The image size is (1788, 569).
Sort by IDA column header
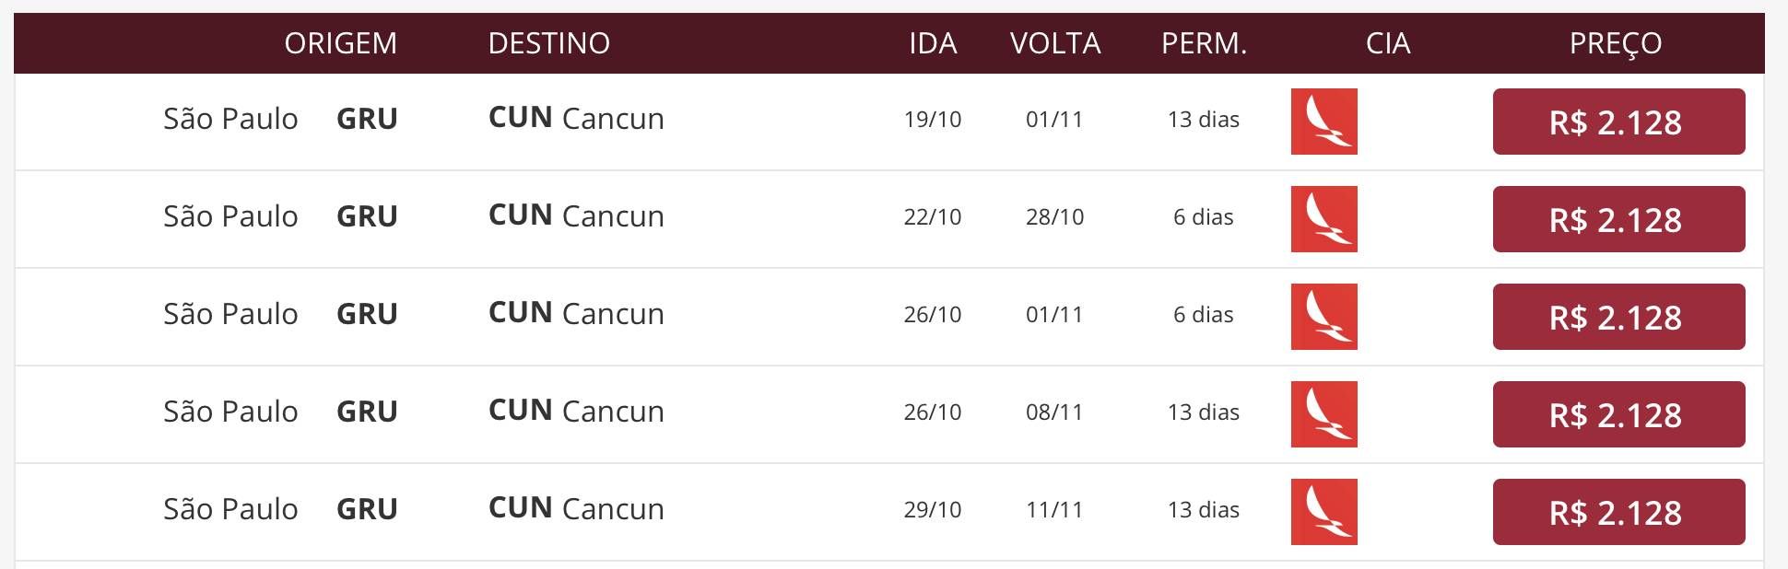933,43
